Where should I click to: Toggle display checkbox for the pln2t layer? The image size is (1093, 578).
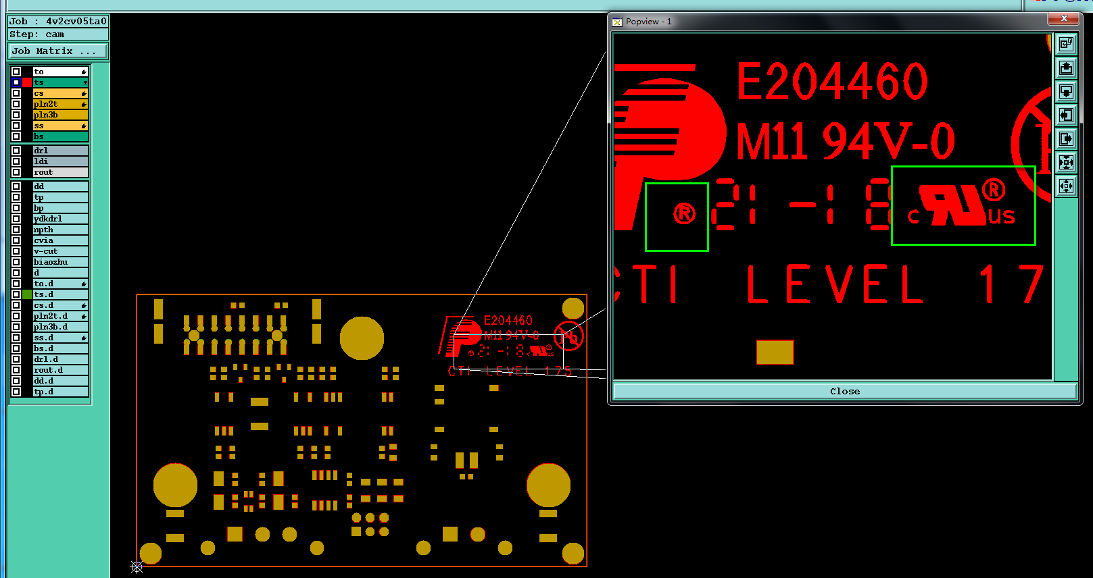coord(16,104)
